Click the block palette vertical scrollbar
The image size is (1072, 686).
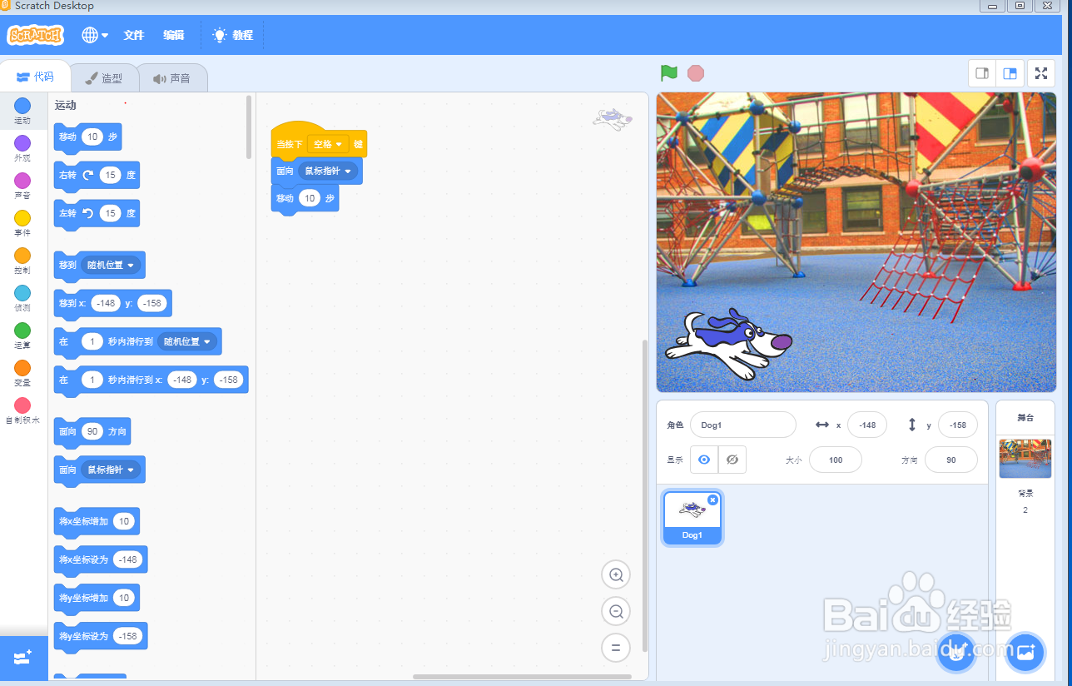[x=248, y=127]
